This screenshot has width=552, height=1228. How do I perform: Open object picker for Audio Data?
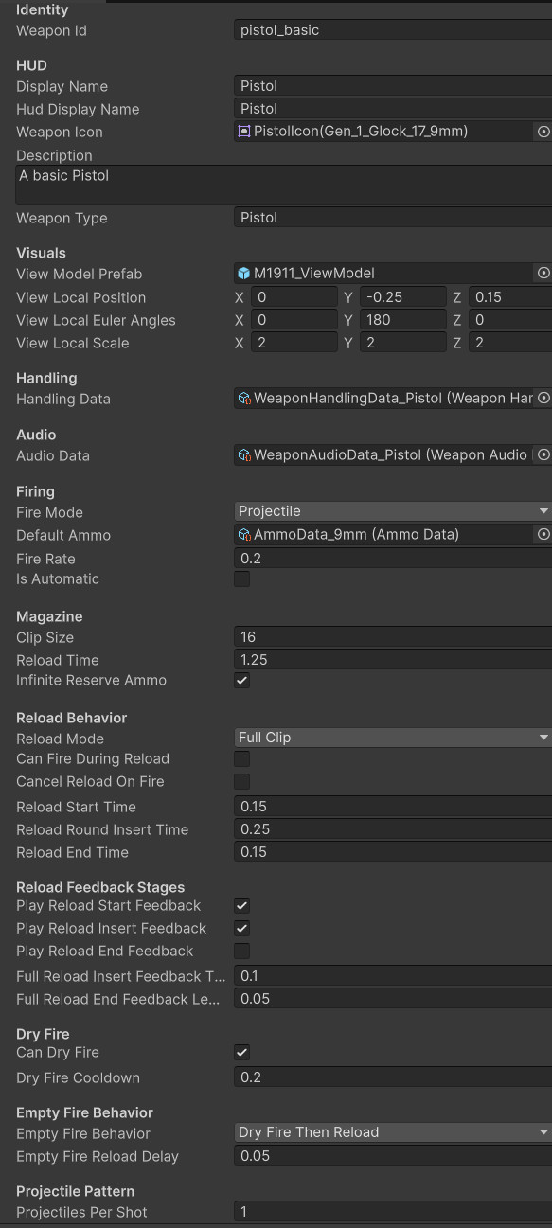[x=543, y=455]
